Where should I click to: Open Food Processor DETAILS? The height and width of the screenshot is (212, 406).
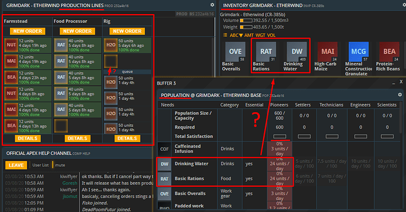[78, 139]
